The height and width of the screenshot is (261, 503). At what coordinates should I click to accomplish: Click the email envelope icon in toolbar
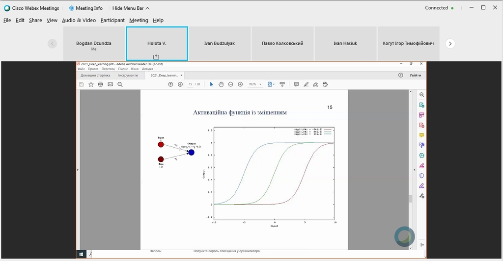[x=111, y=84]
